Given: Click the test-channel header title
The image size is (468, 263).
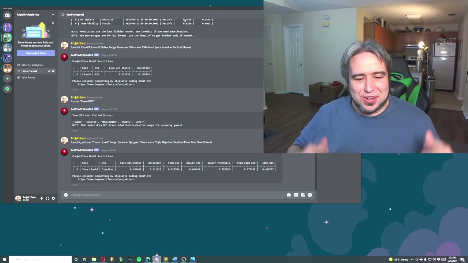Looking at the screenshot, I should (x=75, y=15).
